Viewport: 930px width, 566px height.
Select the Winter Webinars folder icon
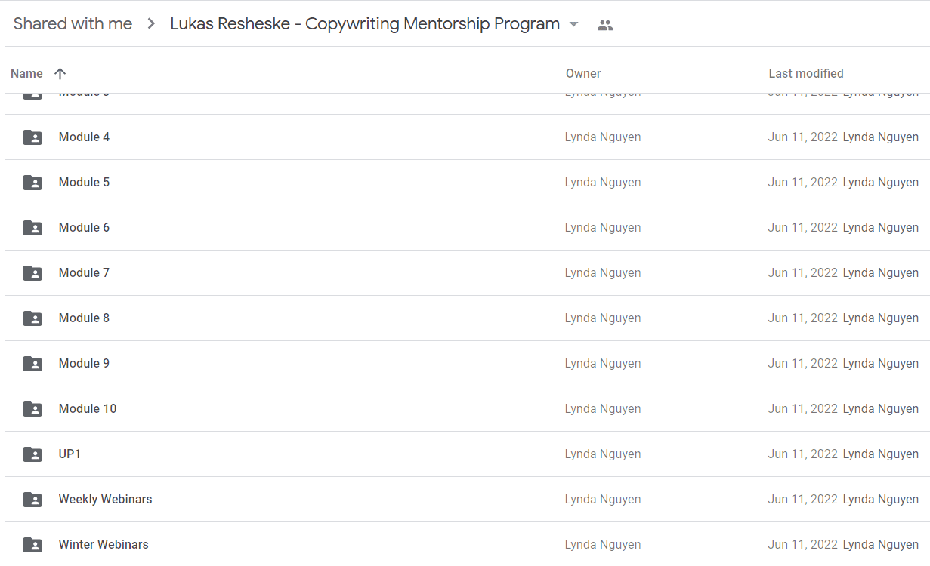click(x=32, y=545)
